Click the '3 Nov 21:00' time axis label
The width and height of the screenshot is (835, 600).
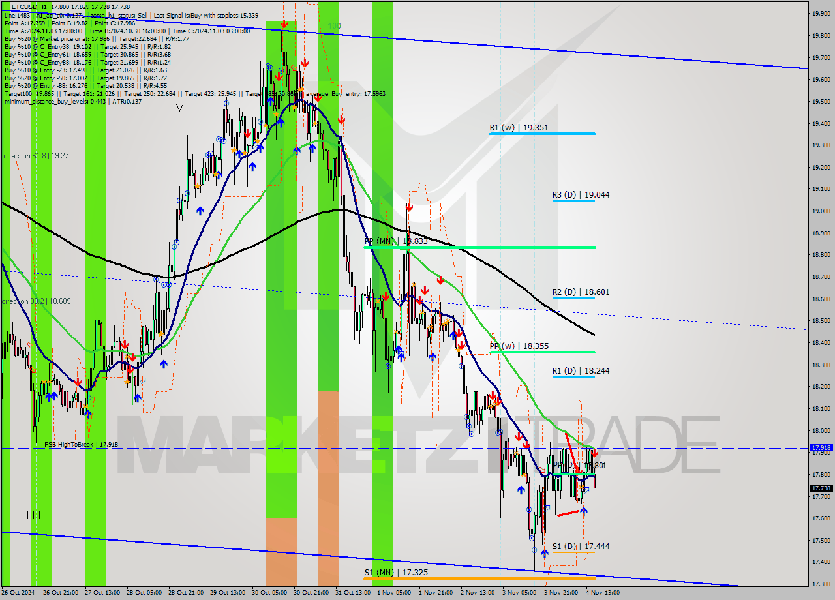[561, 593]
